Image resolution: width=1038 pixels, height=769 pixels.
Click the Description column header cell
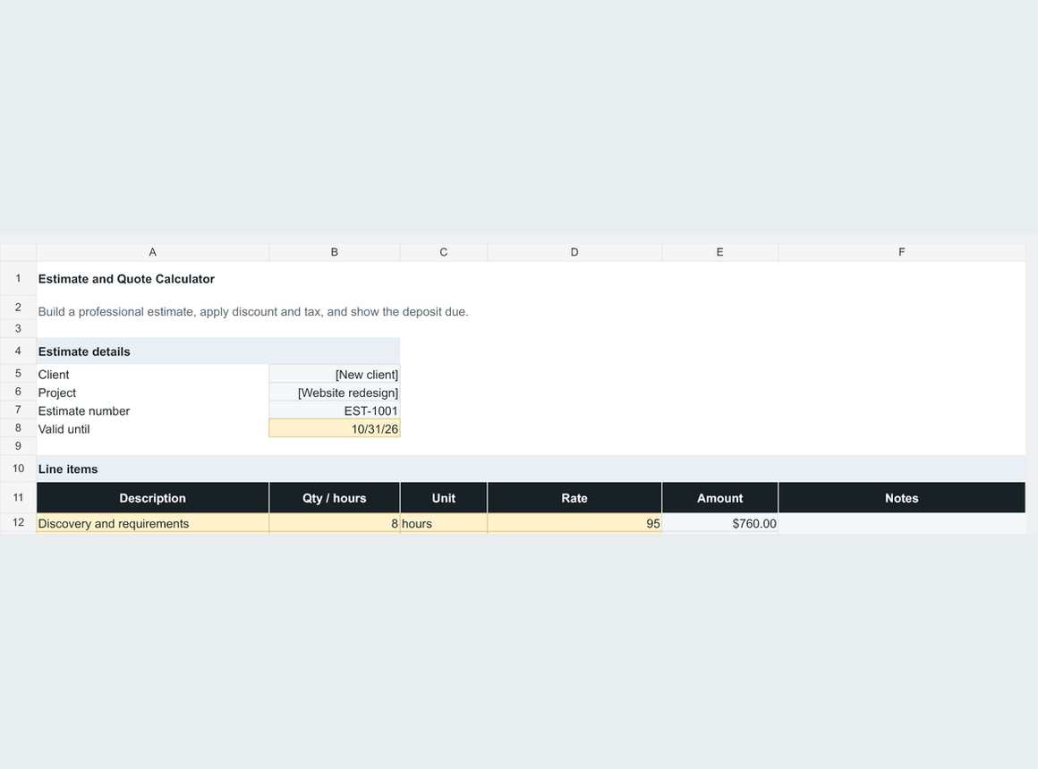[x=152, y=498]
